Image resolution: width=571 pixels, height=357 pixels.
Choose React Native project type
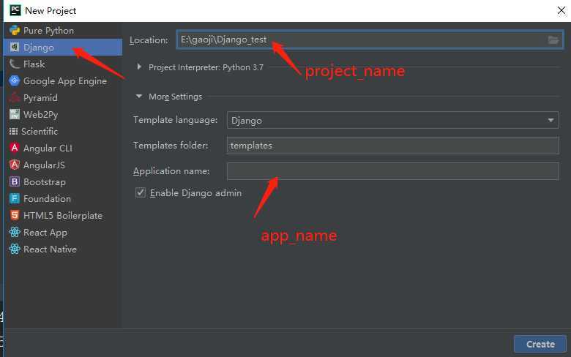click(x=63, y=249)
